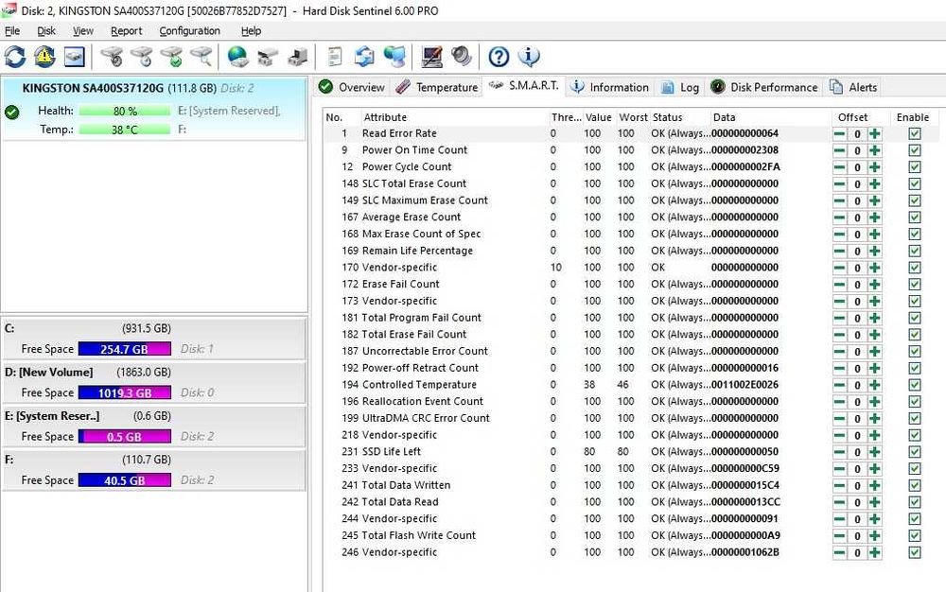
Task: Toggle Enable checkbox for Reallocation Event Count
Action: [915, 402]
